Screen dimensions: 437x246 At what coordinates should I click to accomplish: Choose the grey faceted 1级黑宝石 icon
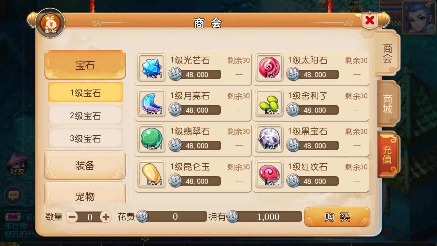pos(269,139)
